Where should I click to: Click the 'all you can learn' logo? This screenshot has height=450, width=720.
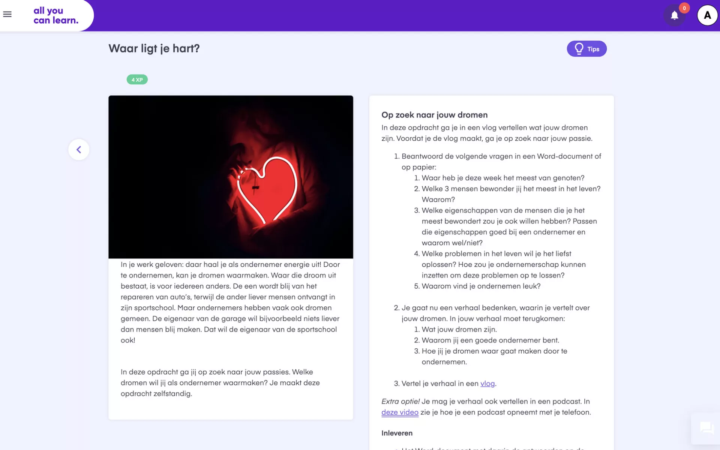[56, 15]
